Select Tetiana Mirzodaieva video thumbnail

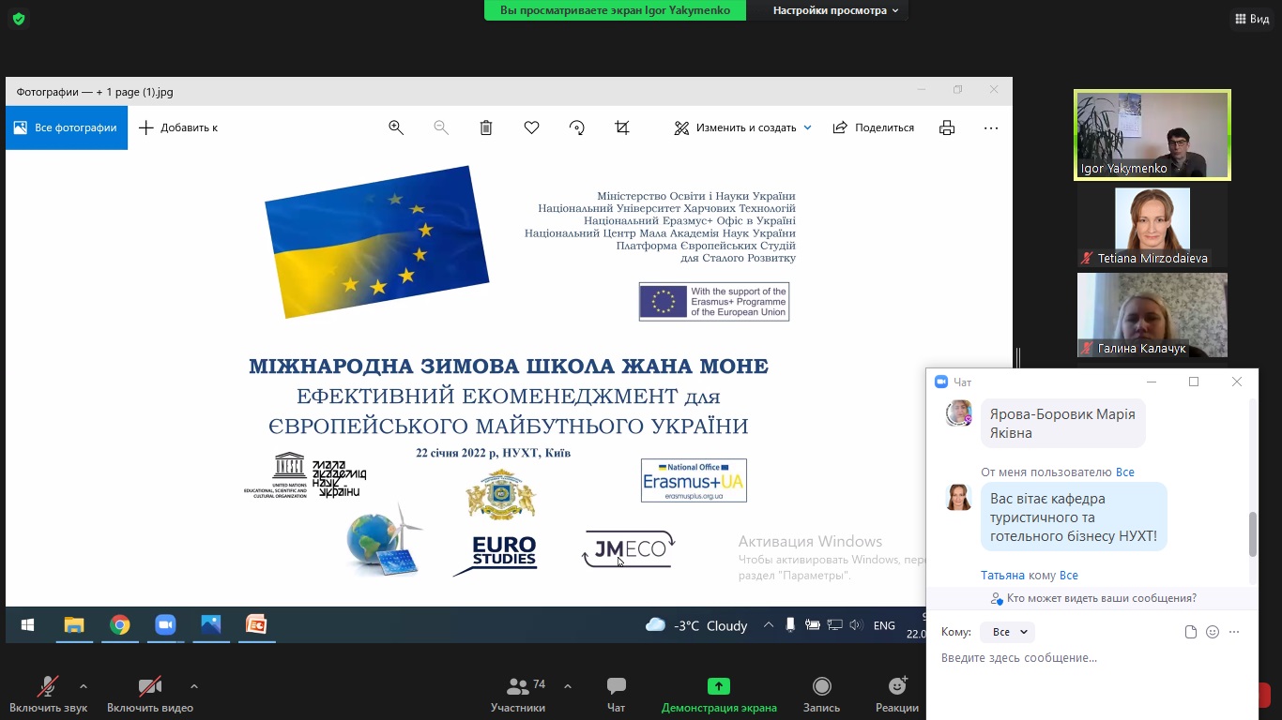1152,227
